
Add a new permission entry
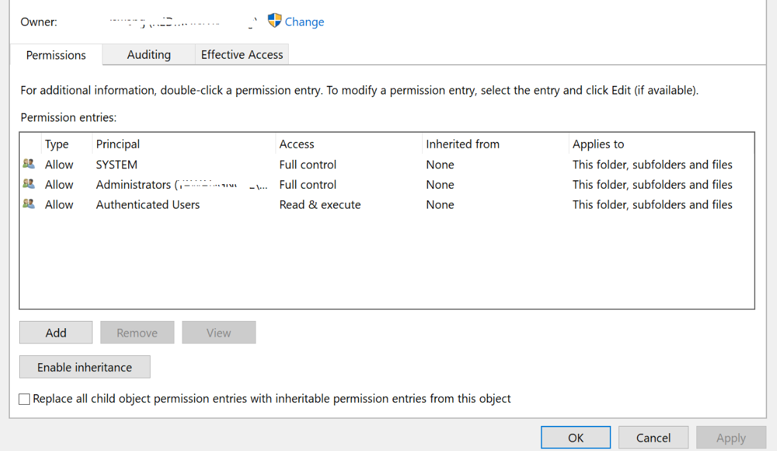(x=55, y=332)
